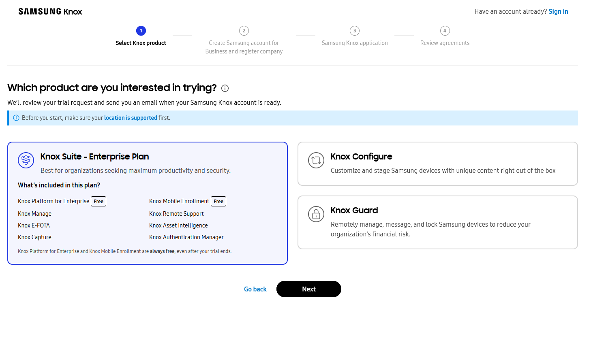Click Which product are you interested heading
The width and height of the screenshot is (591, 340).
pyautogui.click(x=112, y=88)
